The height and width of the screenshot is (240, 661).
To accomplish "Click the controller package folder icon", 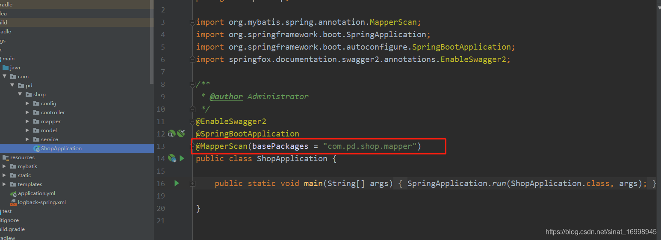I will click(x=36, y=113).
